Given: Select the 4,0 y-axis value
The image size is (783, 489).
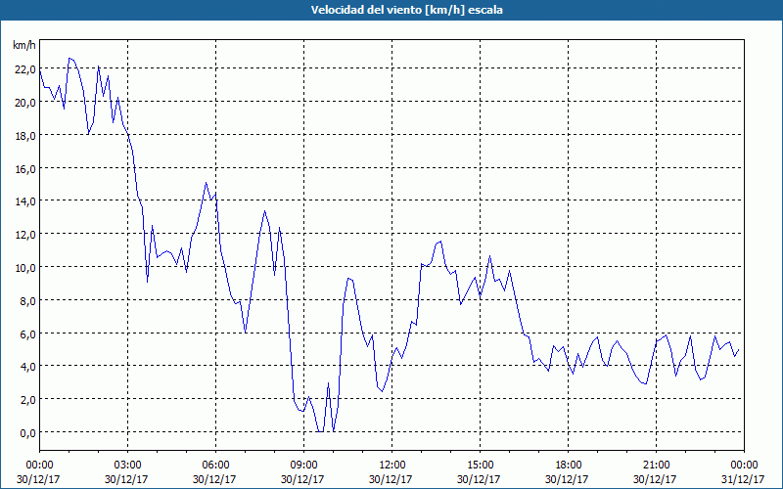Looking at the screenshot, I should tap(27, 367).
